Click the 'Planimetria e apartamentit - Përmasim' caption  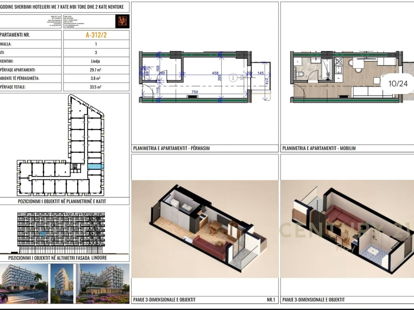(x=171, y=148)
